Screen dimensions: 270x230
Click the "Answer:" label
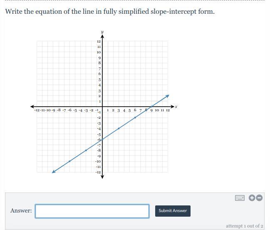click(x=21, y=211)
